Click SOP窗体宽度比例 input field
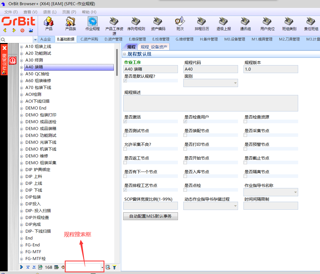The image size is (320, 274). tap(150, 206)
